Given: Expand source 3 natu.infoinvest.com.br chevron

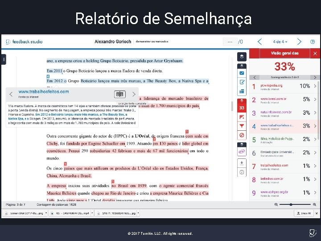Looking at the screenshot, I should [x=315, y=113].
